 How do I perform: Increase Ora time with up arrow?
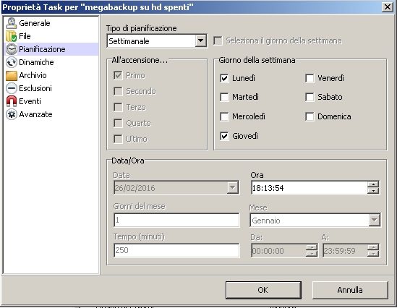click(373, 184)
